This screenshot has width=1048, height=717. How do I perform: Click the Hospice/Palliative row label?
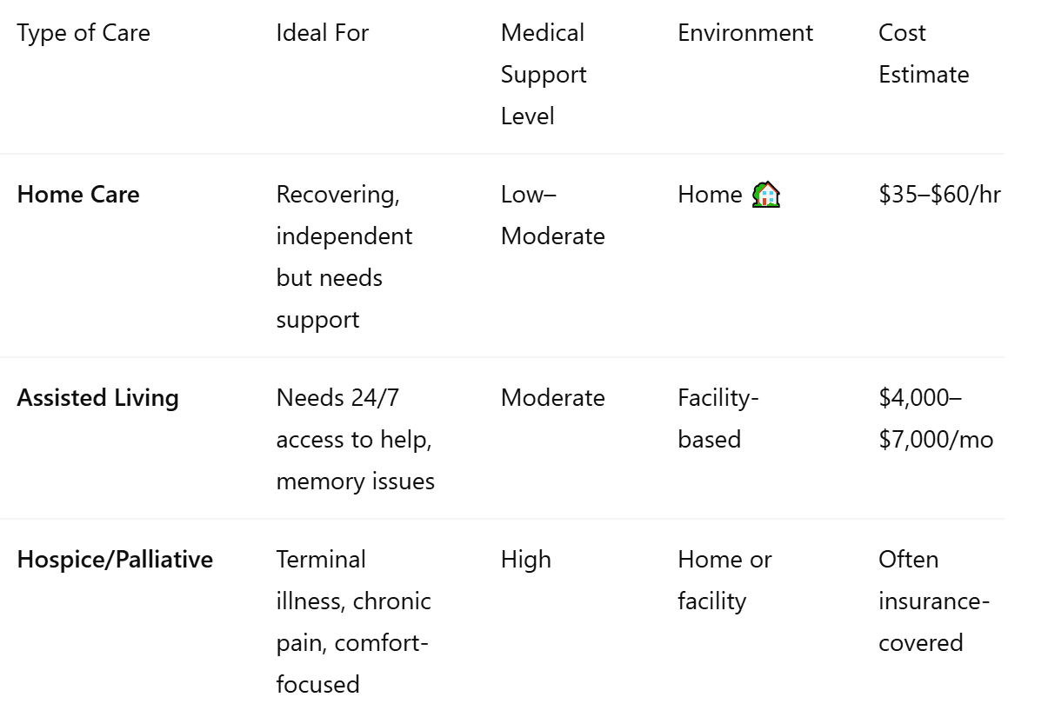115,559
